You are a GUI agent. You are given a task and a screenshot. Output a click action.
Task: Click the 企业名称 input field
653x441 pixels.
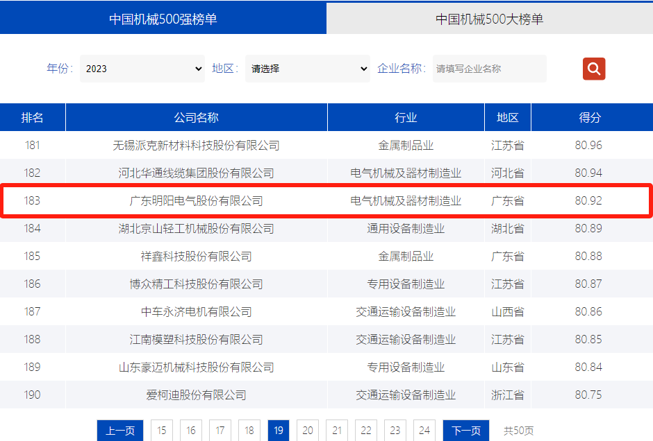pos(489,69)
